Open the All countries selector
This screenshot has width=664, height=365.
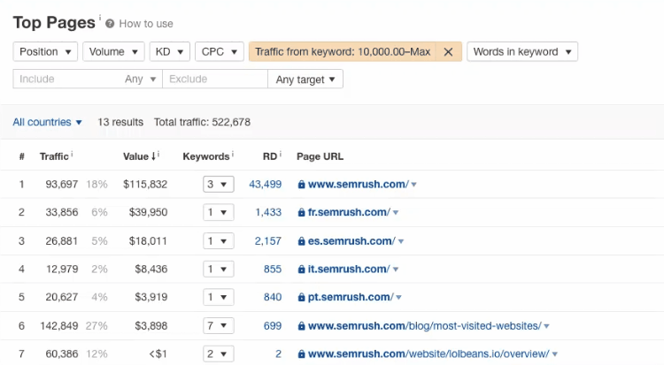[47, 122]
